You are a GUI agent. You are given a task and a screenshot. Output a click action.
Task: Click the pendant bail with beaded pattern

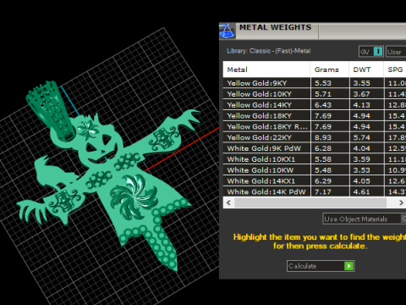pos(51,110)
